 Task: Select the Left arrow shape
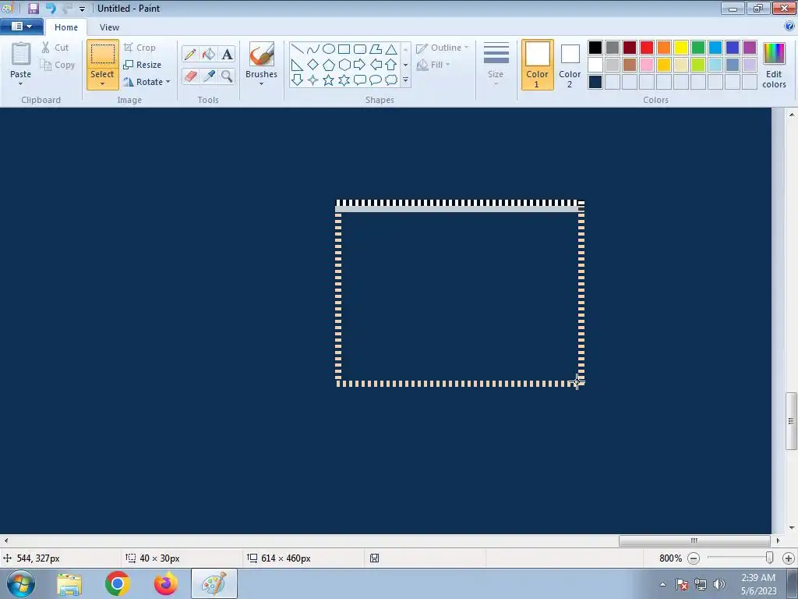(376, 65)
